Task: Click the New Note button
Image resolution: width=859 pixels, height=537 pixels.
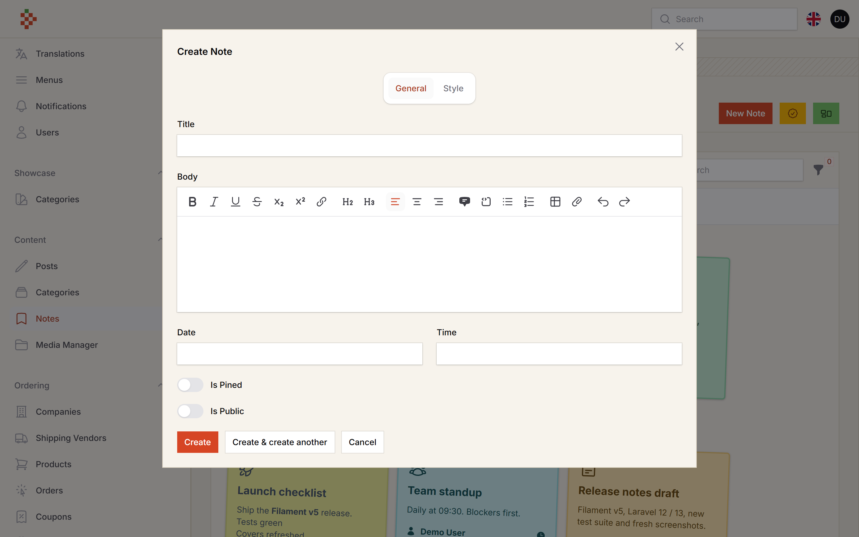Action: coord(745,113)
